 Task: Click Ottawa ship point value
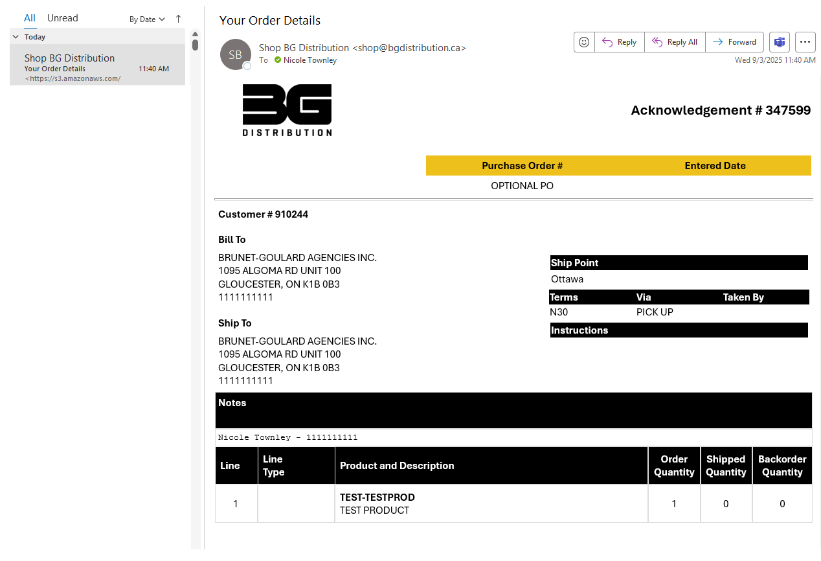click(x=567, y=279)
